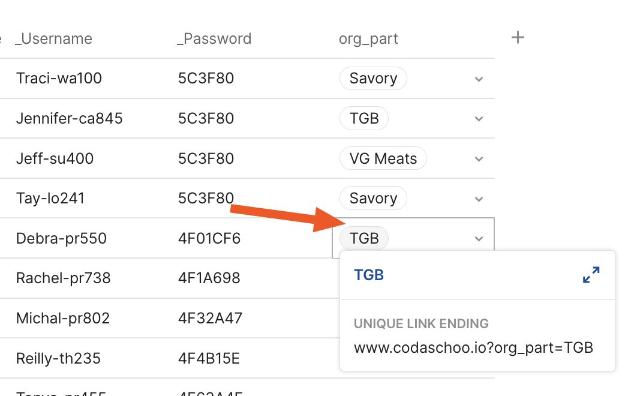Select the Savory chip in Tay-lo241 row
Screen dimensions: 625x396
coord(373,198)
